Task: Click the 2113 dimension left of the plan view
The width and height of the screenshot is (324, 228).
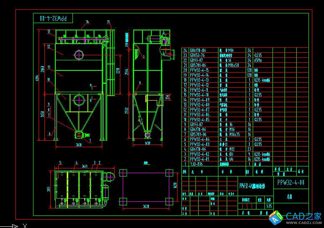Action: coord(49,189)
